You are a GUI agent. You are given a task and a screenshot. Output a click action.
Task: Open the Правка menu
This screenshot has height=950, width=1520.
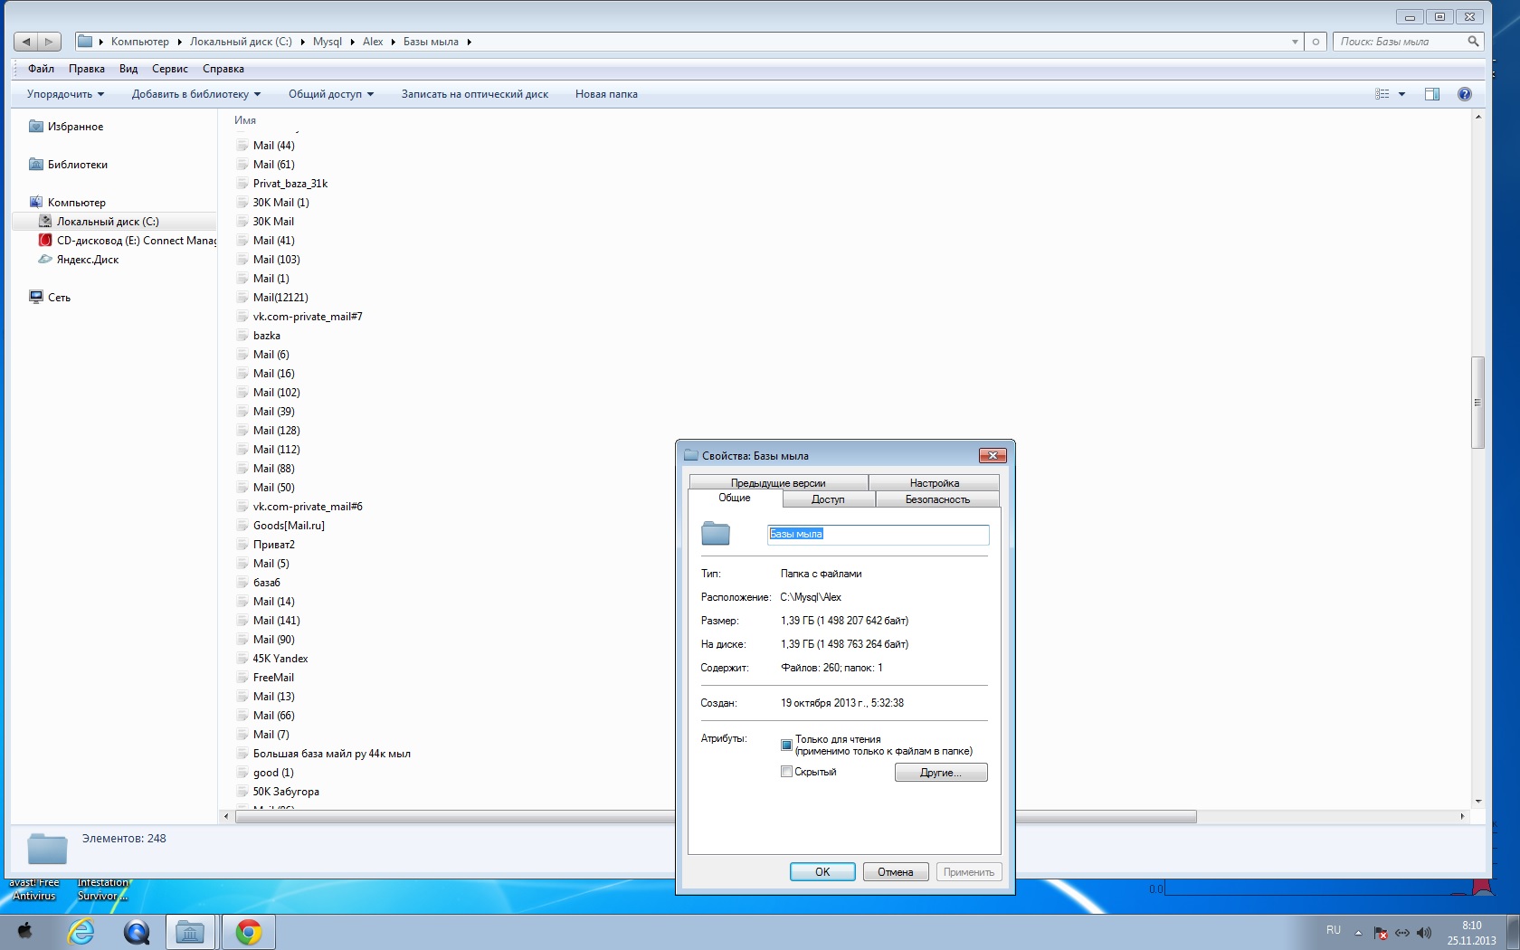pos(87,69)
